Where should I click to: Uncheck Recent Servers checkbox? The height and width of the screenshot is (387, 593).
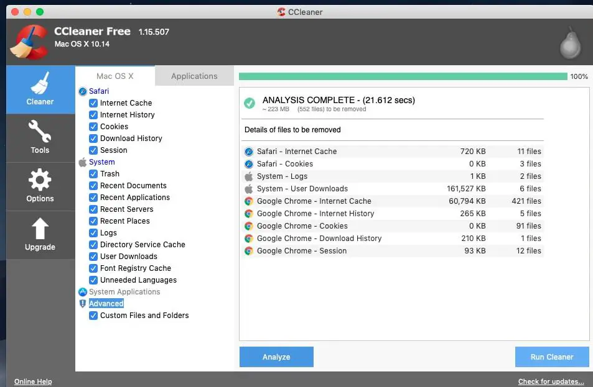click(93, 209)
